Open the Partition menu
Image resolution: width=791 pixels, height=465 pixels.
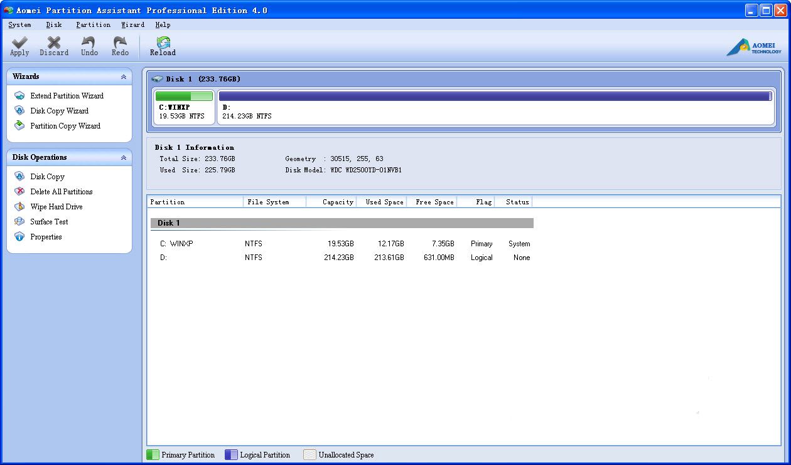coord(93,25)
